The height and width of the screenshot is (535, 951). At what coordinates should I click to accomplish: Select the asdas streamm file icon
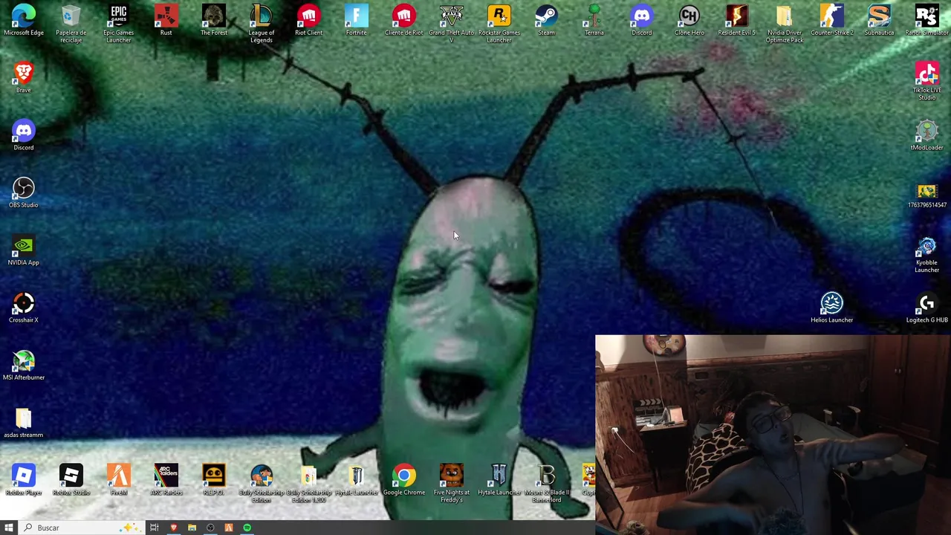[x=24, y=423]
